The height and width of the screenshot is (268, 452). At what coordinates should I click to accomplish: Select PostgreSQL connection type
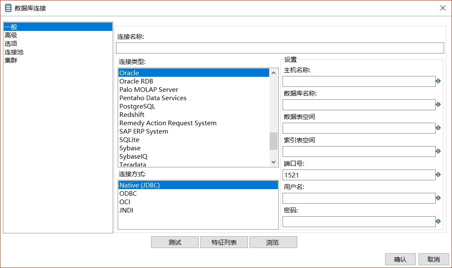pos(194,106)
